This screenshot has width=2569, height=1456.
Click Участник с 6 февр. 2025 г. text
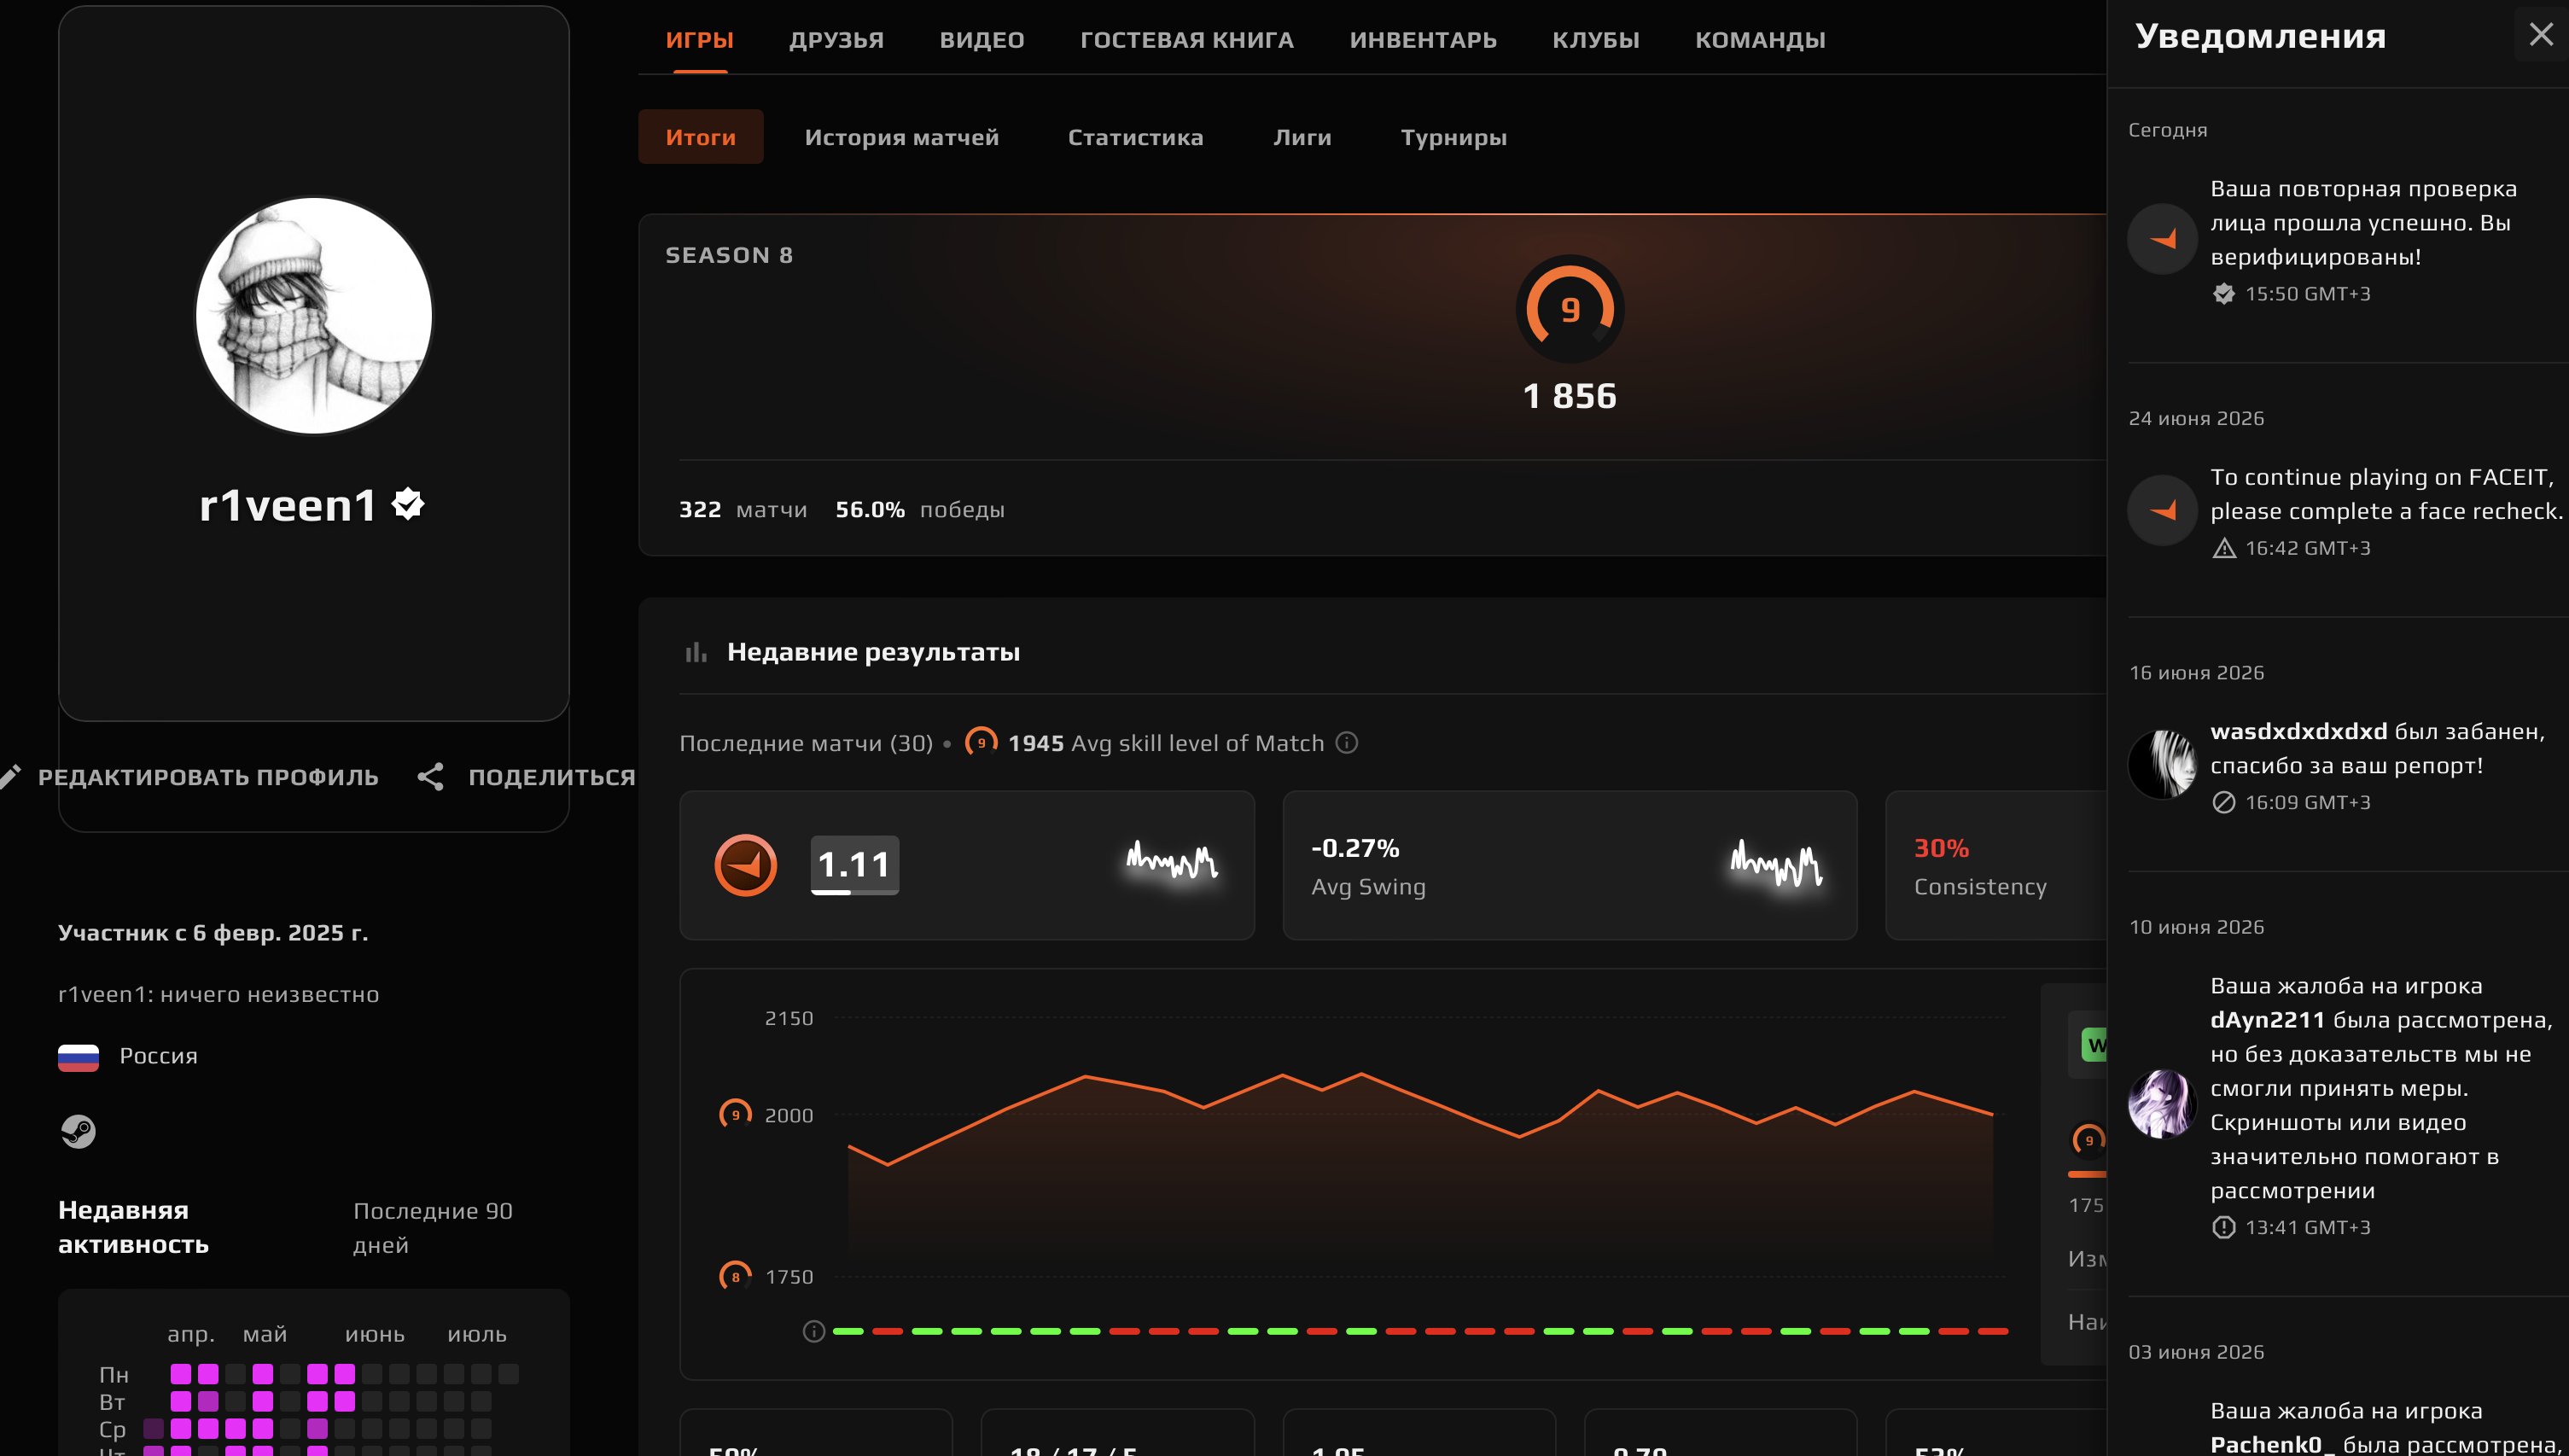(213, 932)
